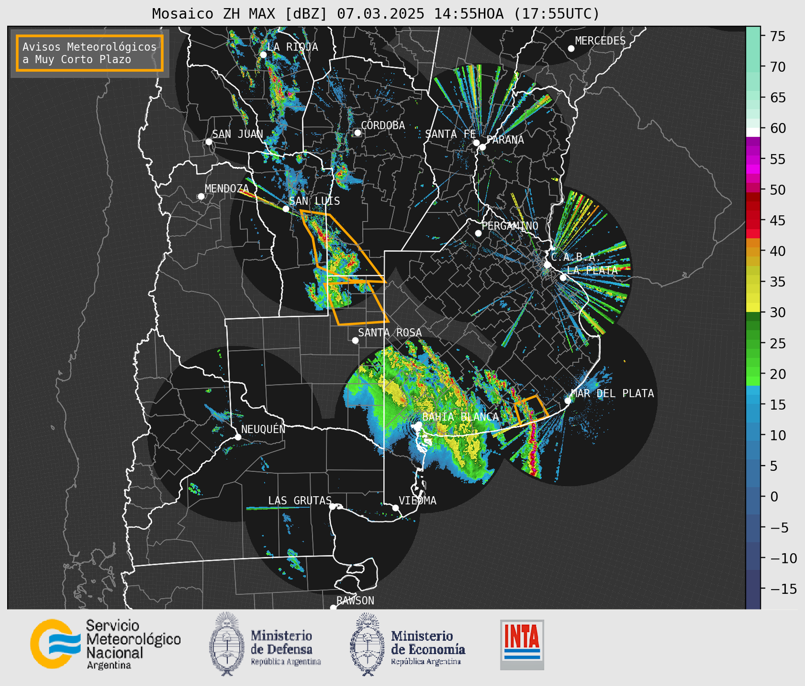Click the INTA logo

tap(522, 644)
